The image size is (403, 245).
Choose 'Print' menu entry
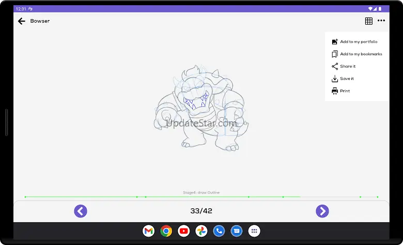pos(345,91)
